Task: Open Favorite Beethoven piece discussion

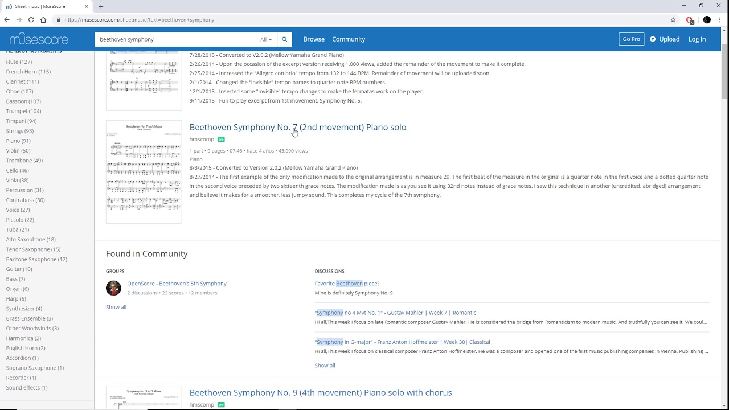Action: pos(347,284)
